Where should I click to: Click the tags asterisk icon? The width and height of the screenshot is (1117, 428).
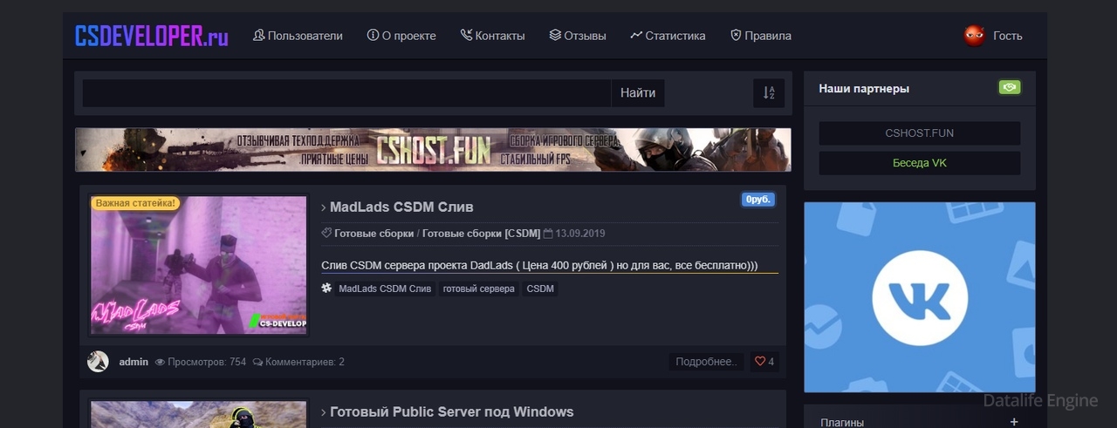(x=326, y=289)
